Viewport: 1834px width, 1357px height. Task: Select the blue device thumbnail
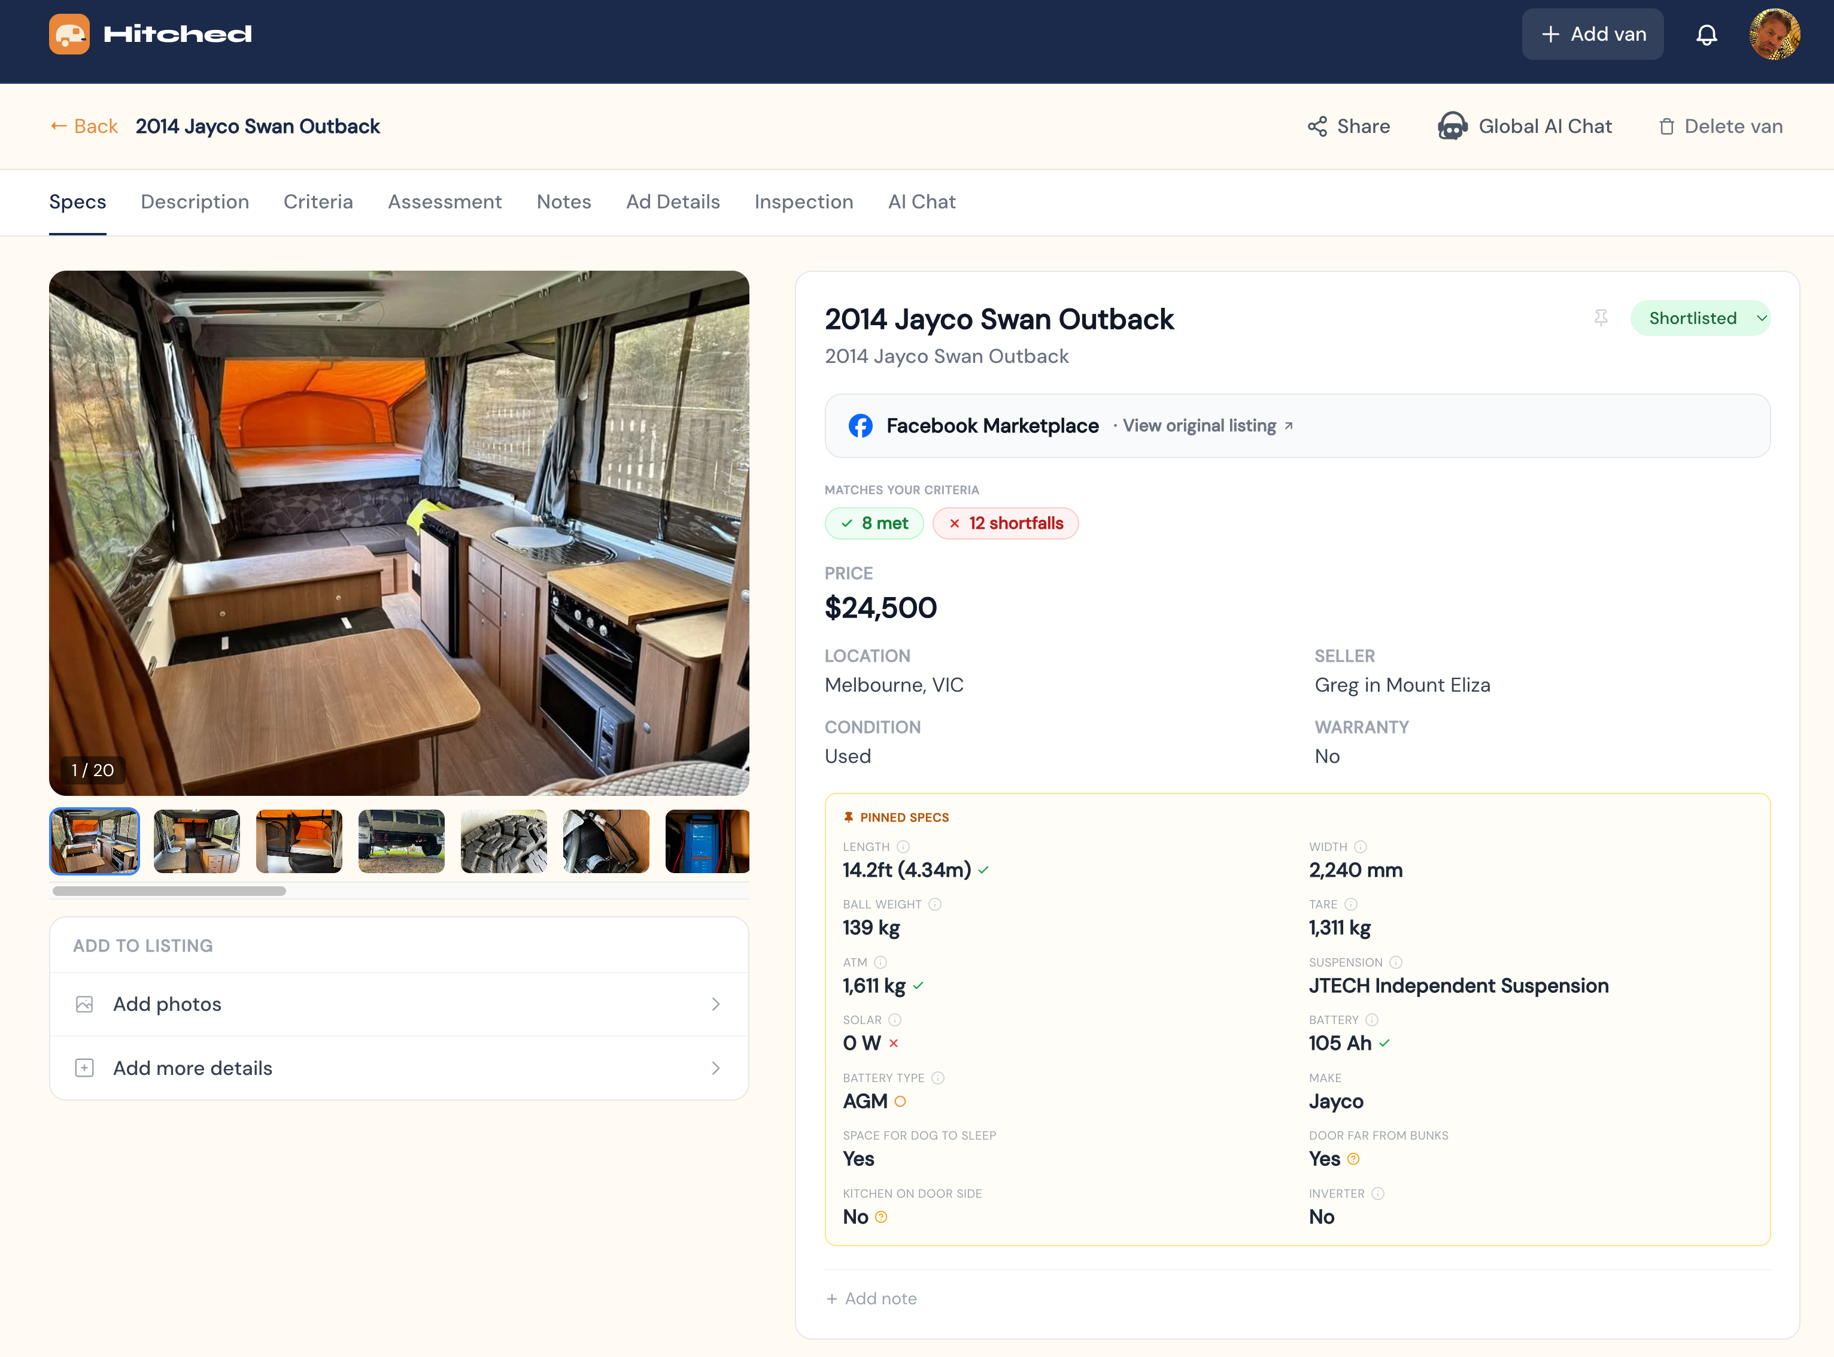[707, 841]
